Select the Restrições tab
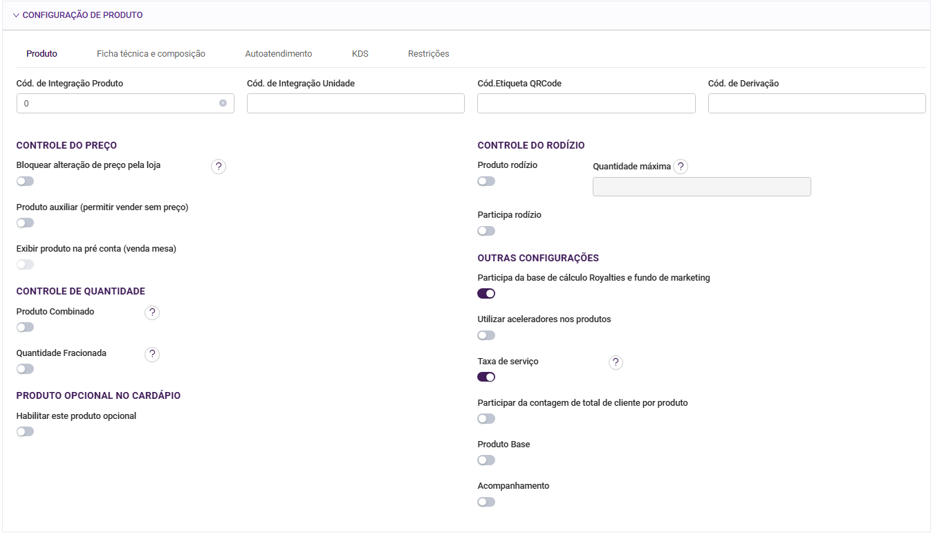 click(429, 54)
